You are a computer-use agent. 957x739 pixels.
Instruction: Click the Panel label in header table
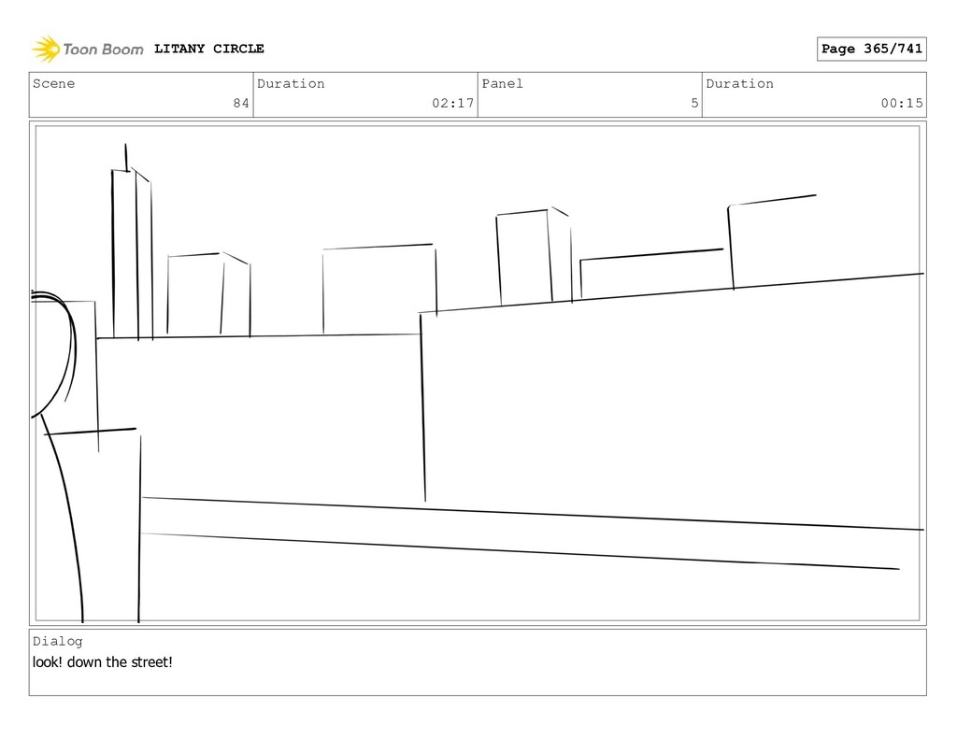[502, 83]
